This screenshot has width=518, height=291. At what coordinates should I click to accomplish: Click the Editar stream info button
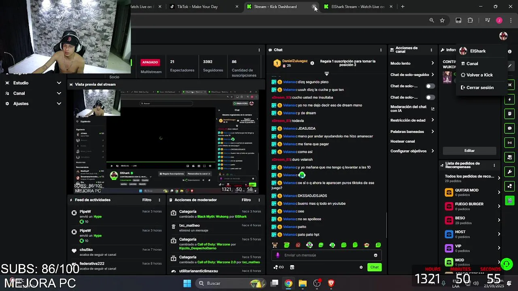(x=469, y=151)
